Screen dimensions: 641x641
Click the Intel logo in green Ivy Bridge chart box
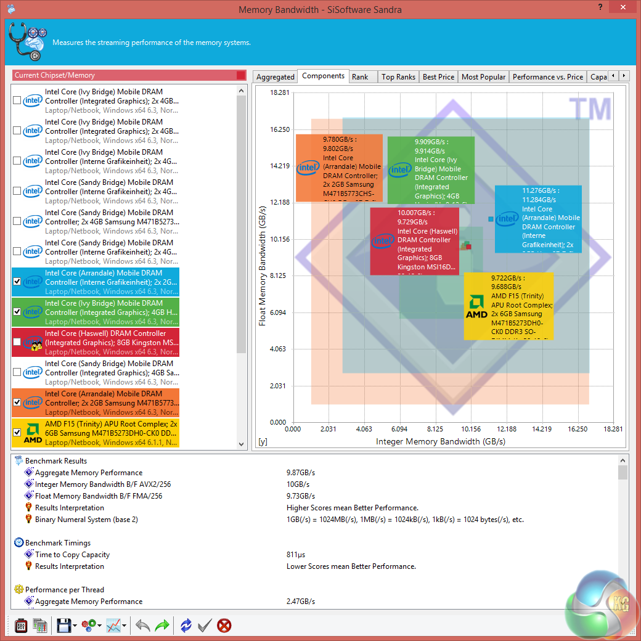coord(400,169)
